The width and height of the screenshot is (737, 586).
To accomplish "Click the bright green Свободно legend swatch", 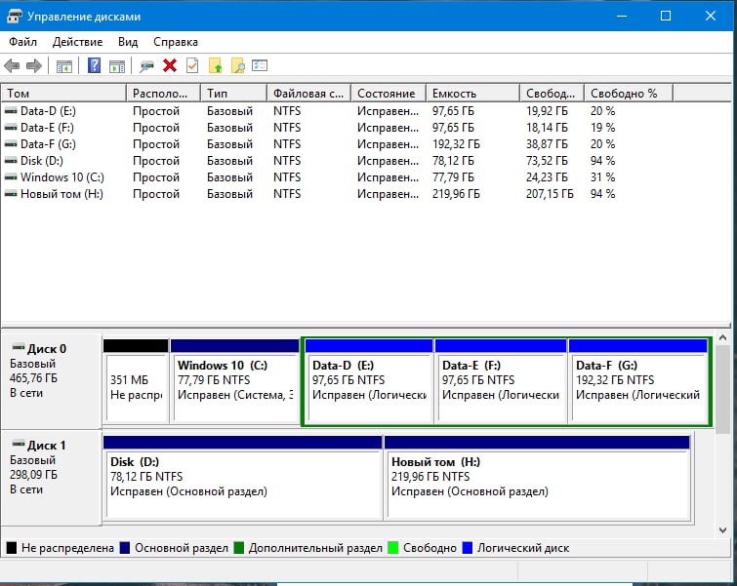I will click(x=393, y=548).
